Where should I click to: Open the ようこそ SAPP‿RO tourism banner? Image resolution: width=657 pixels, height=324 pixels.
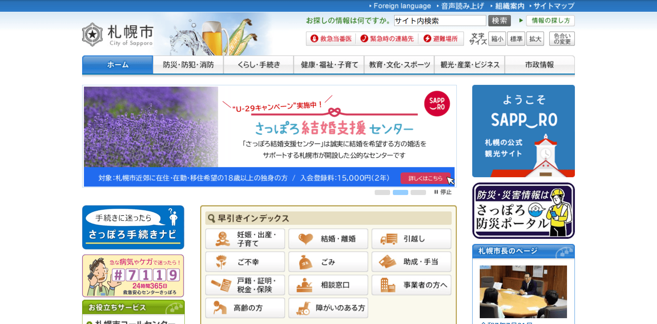pos(523,131)
